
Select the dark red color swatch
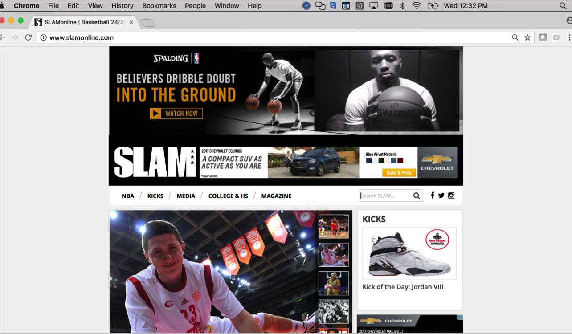[400, 160]
